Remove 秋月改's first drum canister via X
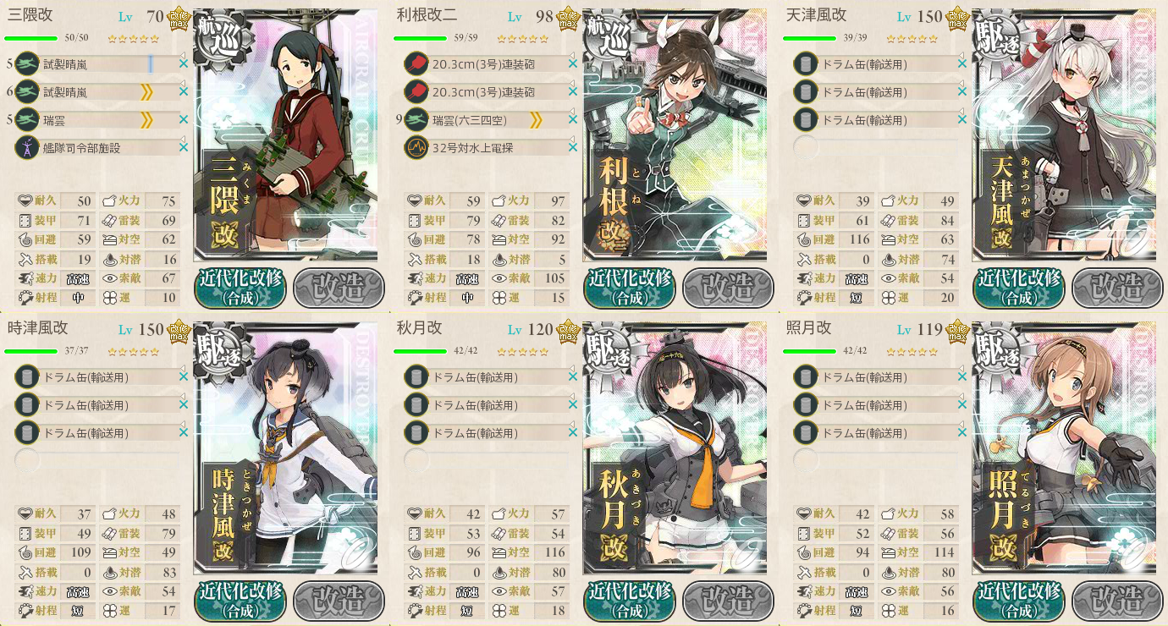1168x626 pixels. point(572,377)
